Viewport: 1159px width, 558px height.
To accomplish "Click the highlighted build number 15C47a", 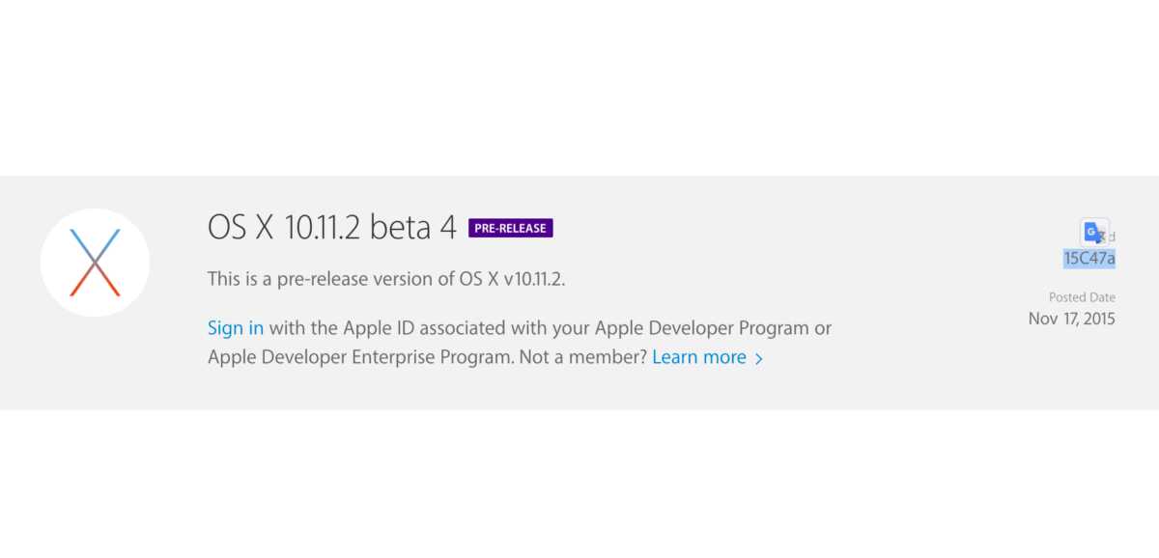I will [x=1089, y=258].
